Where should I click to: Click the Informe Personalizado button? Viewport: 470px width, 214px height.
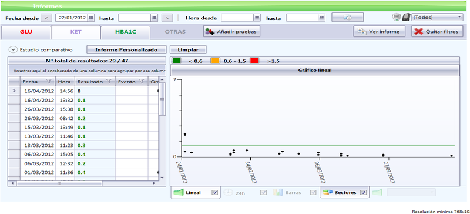pyautogui.click(x=126, y=49)
